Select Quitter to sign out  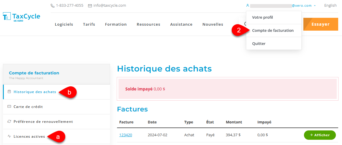(259, 43)
